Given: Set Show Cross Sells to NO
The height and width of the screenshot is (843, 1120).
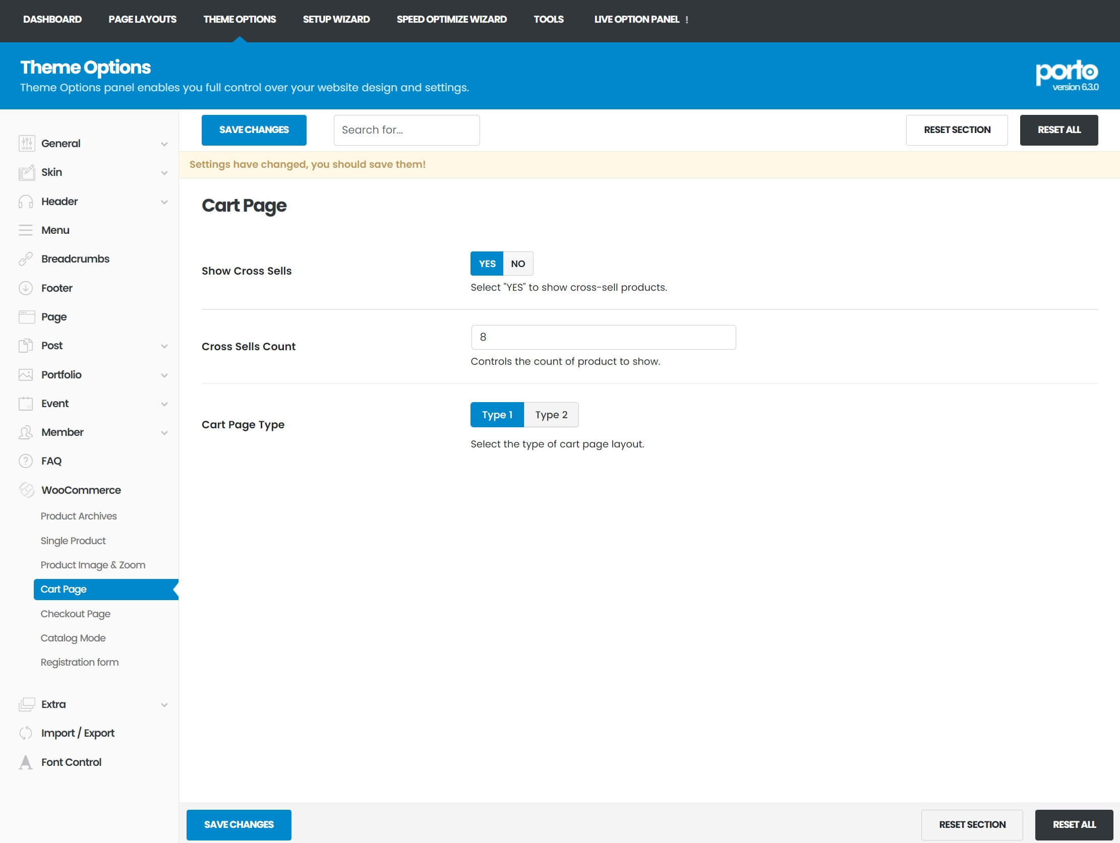Looking at the screenshot, I should pyautogui.click(x=517, y=264).
